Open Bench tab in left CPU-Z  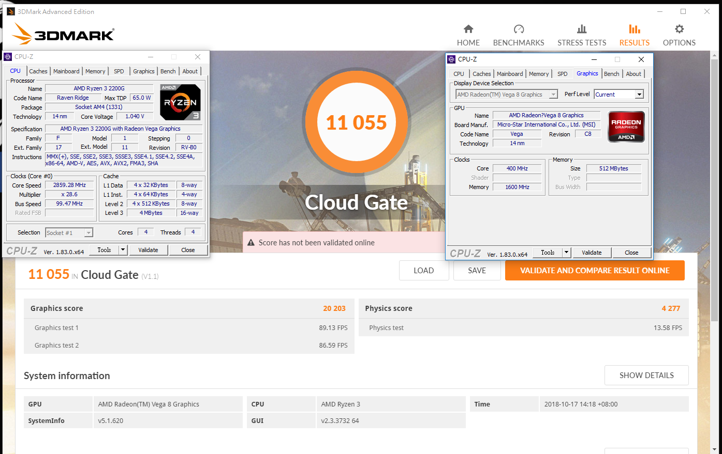tap(168, 71)
